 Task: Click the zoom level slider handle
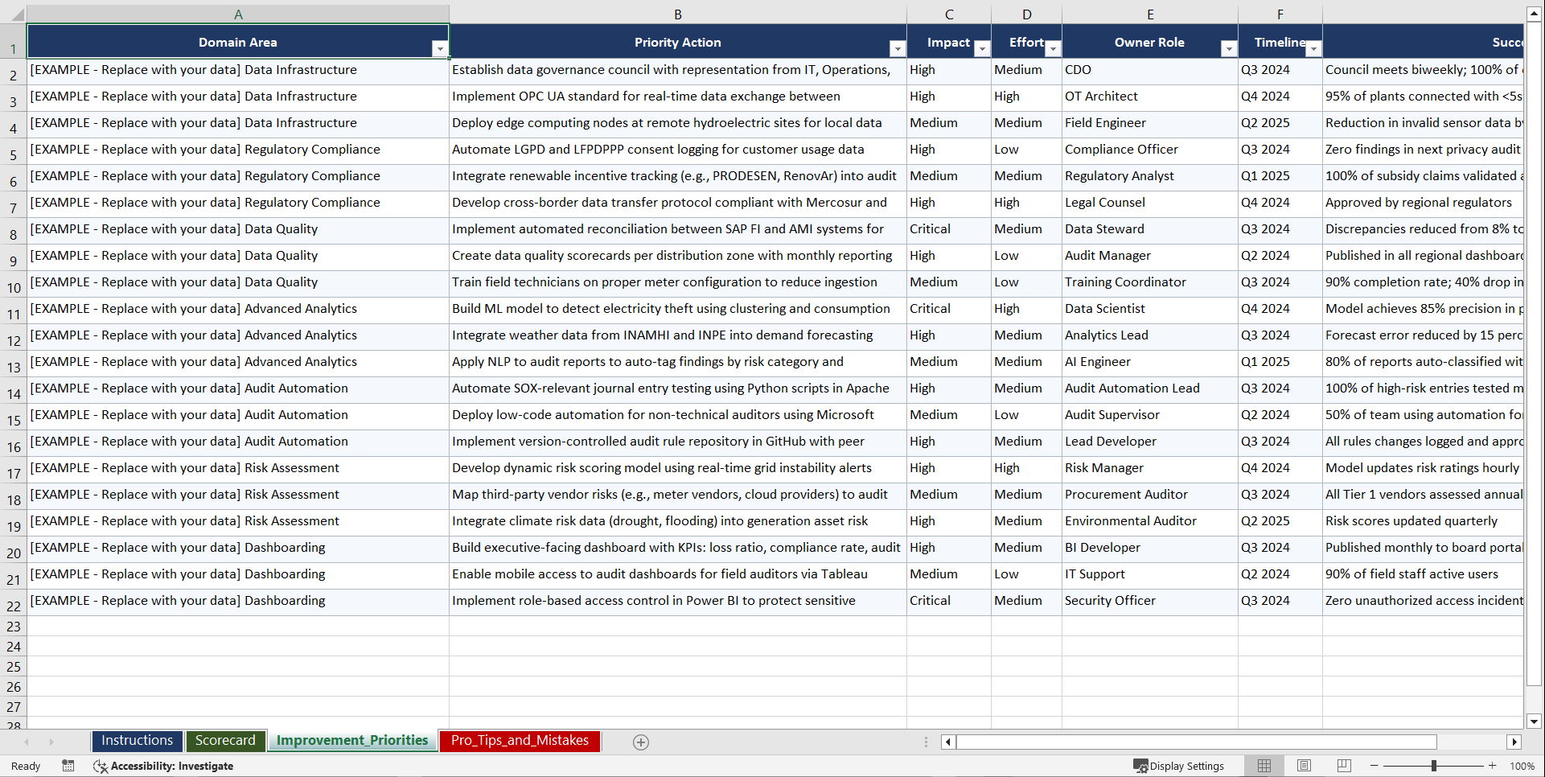(x=1434, y=767)
